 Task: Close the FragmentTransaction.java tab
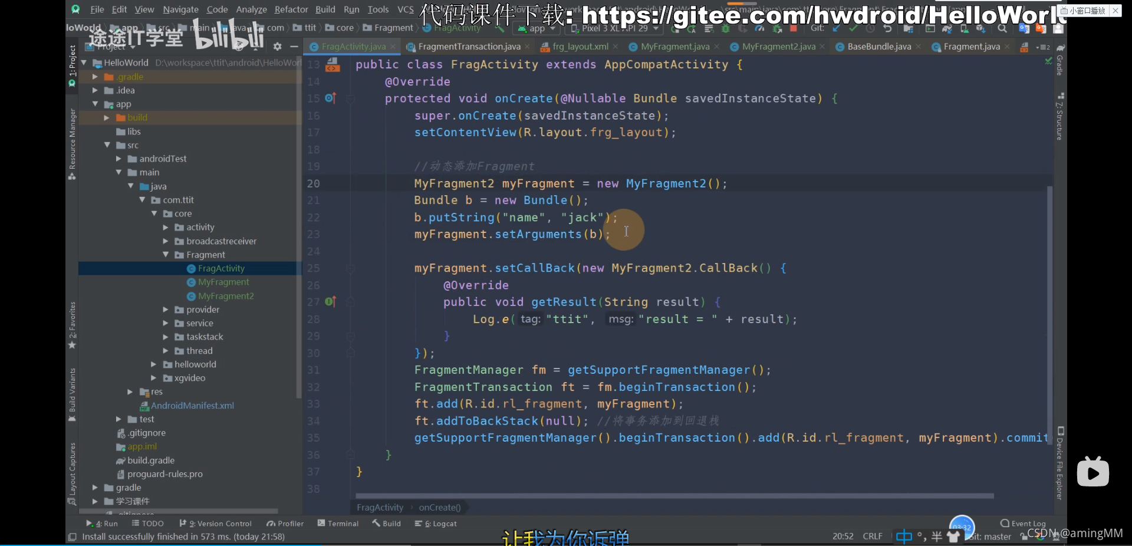pos(527,47)
